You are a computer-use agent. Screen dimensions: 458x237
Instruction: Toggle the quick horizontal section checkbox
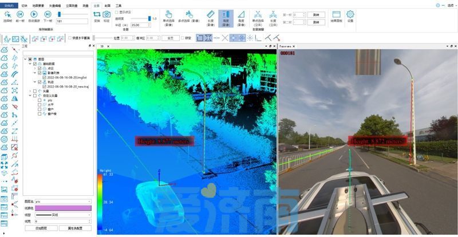(69, 38)
